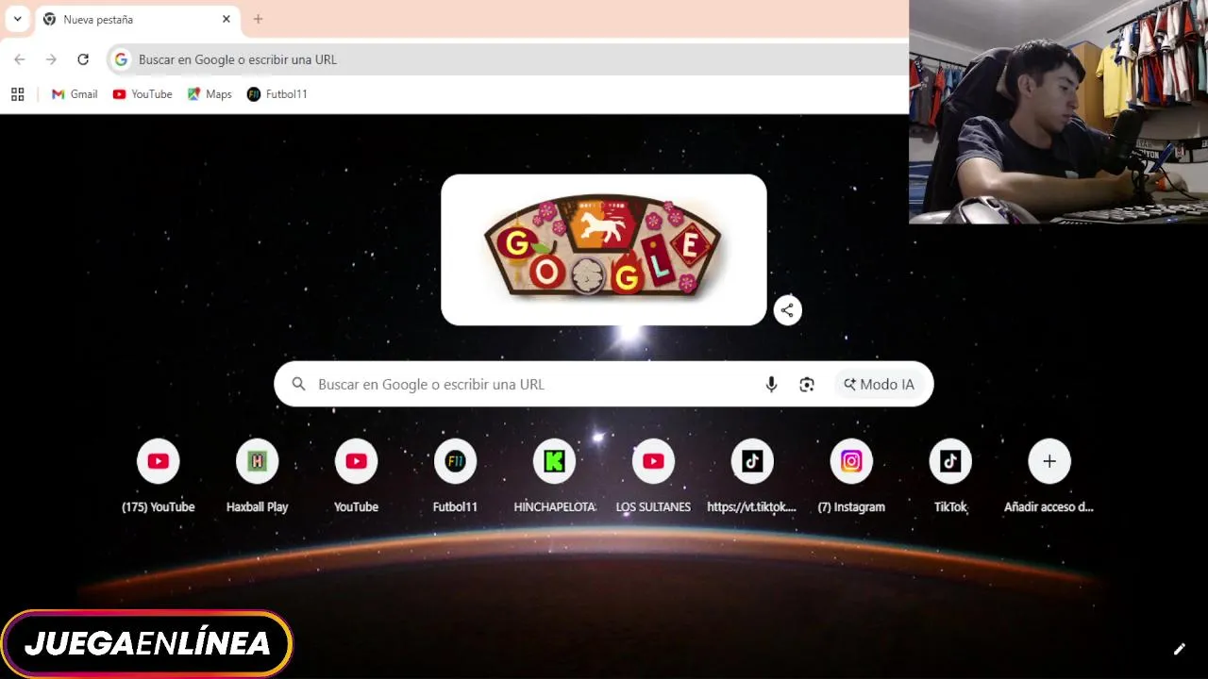This screenshot has height=679, width=1208.
Task: Open the LOS SULTANES shortcut
Action: click(653, 476)
